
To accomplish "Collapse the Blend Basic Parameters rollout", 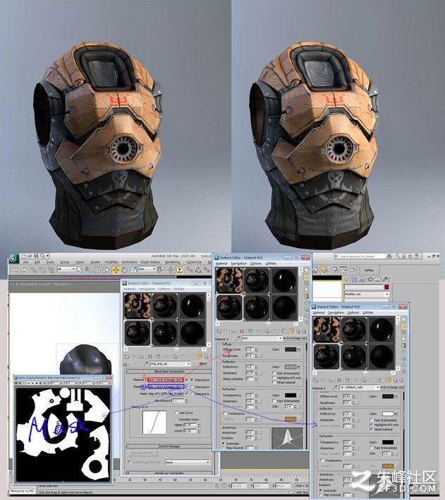I will tap(169, 372).
